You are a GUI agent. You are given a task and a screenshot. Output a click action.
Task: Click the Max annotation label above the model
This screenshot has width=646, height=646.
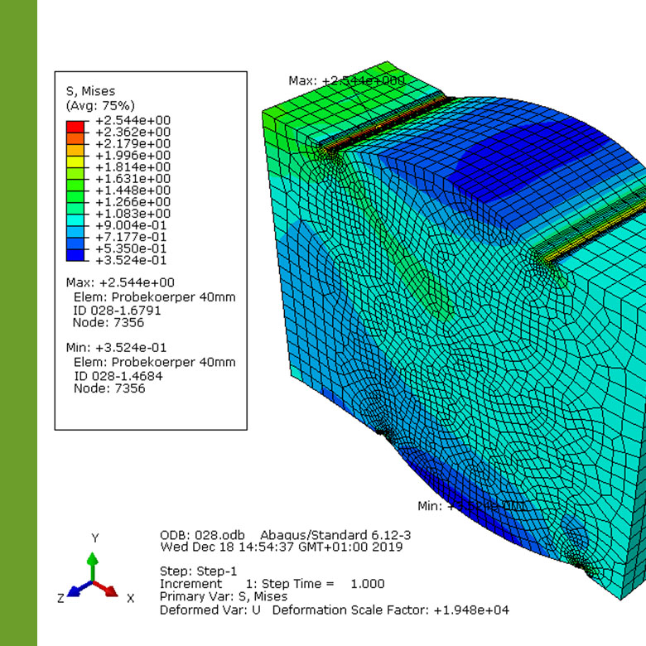(346, 80)
